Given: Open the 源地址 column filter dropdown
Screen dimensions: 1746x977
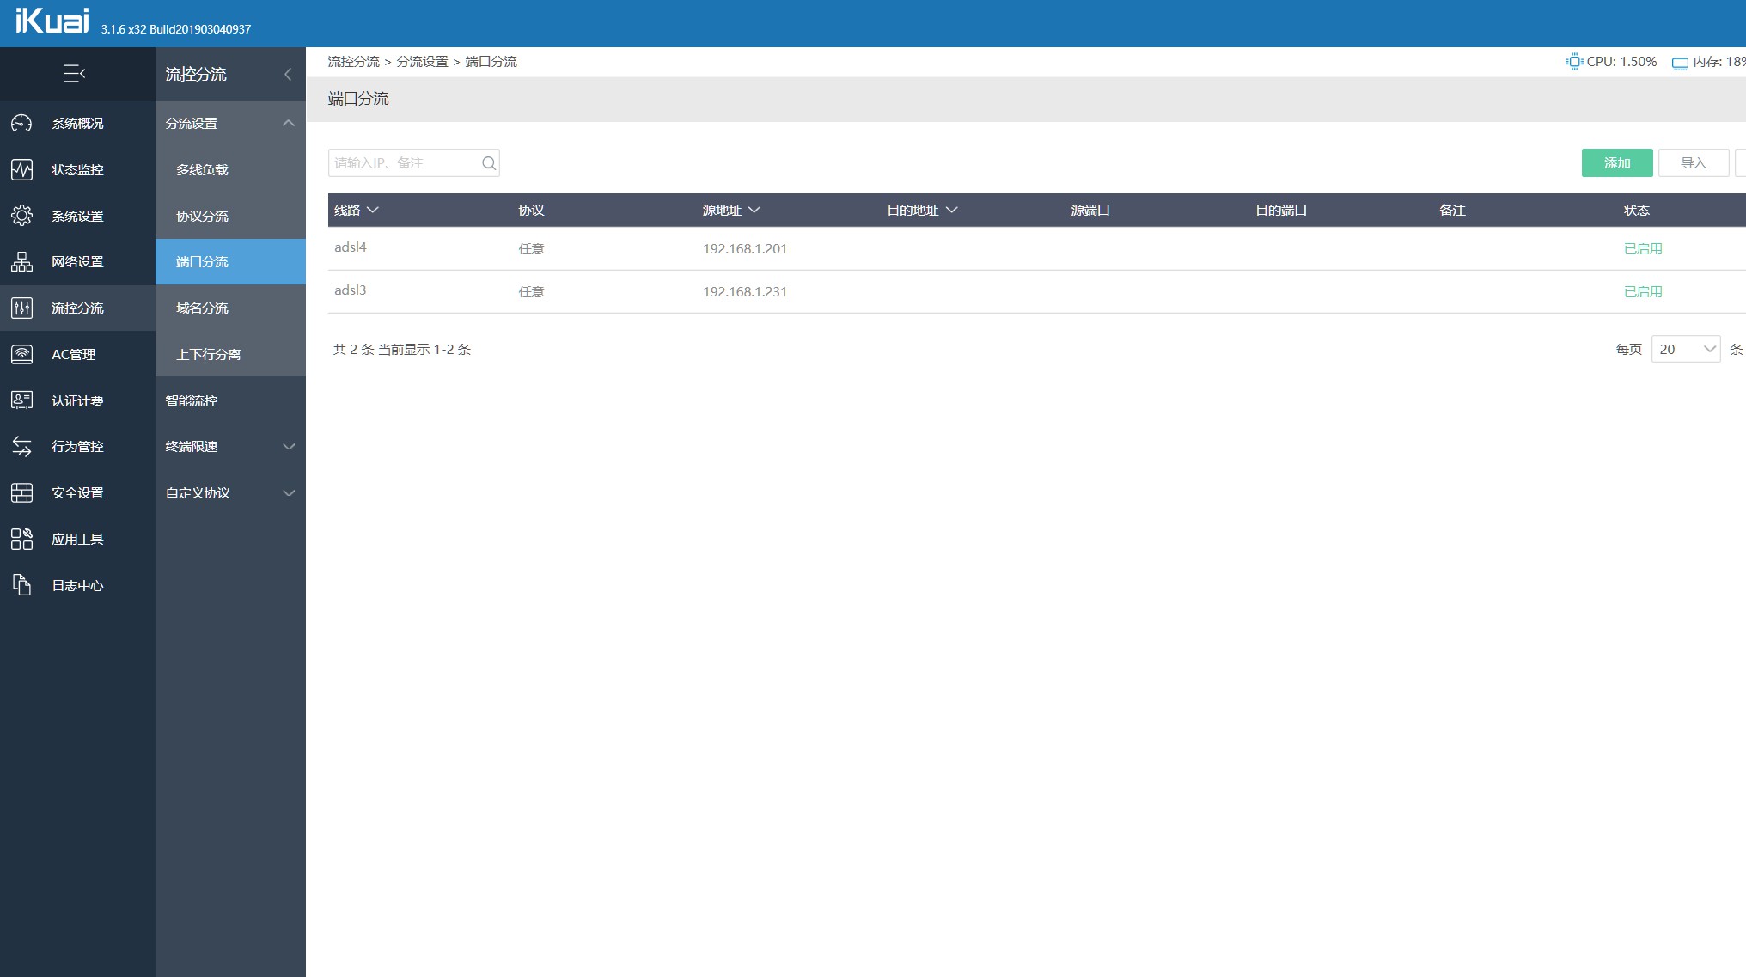Looking at the screenshot, I should pos(754,211).
